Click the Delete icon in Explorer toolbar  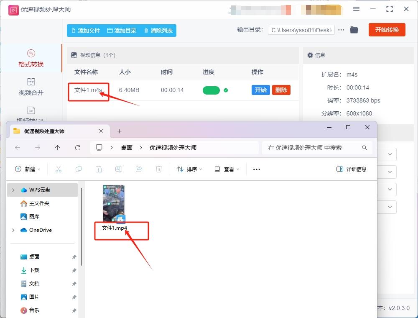pos(158,169)
